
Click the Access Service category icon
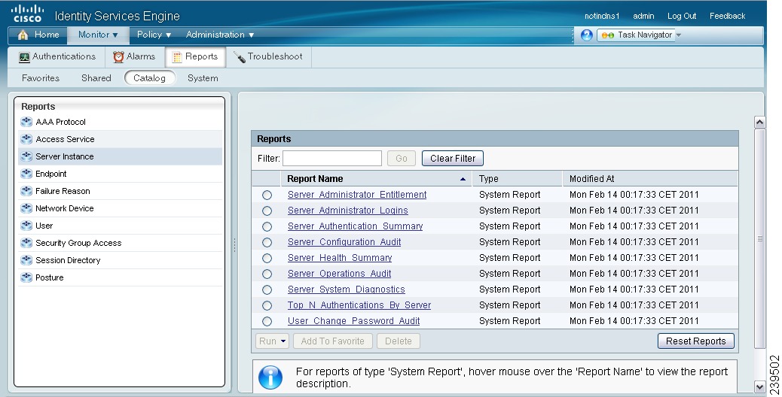point(26,139)
